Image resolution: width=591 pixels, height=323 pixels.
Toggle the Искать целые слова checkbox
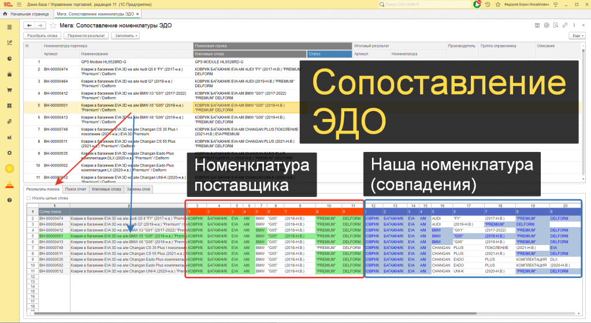coord(28,198)
